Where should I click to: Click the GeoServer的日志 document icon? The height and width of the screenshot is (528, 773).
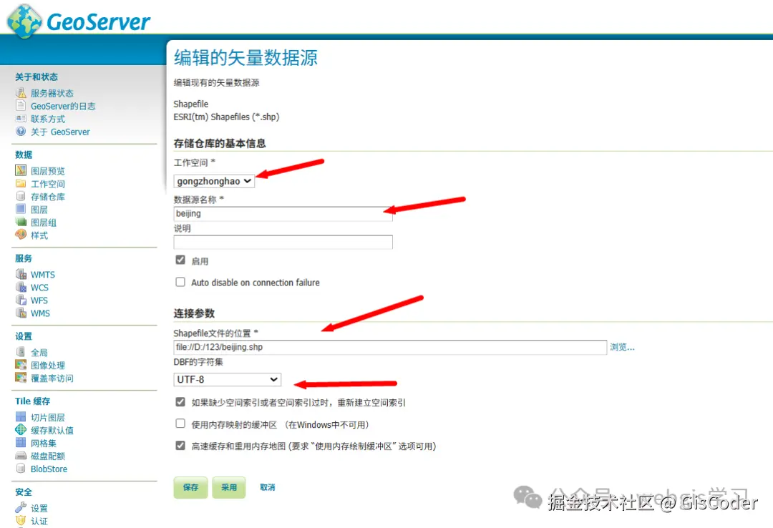click(21, 105)
